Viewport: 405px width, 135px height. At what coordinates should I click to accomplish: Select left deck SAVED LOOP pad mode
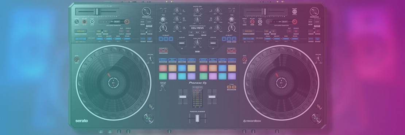[182, 59]
